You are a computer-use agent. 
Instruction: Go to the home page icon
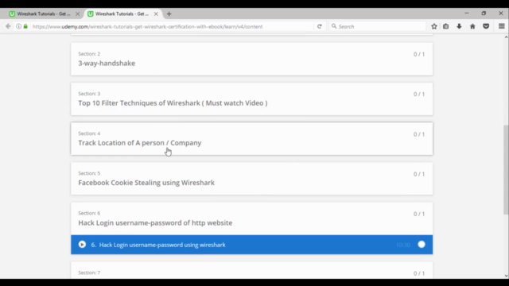tap(472, 26)
